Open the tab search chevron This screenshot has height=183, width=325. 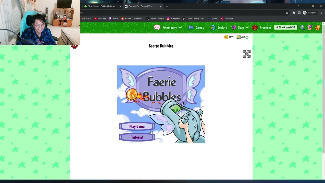[298, 6]
